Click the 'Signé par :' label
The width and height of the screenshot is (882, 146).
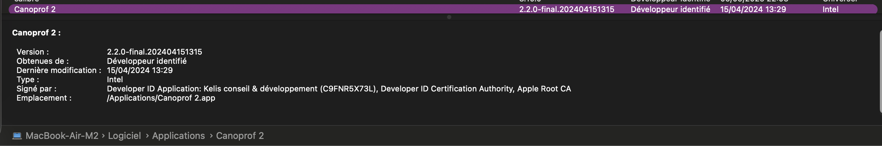coord(36,89)
